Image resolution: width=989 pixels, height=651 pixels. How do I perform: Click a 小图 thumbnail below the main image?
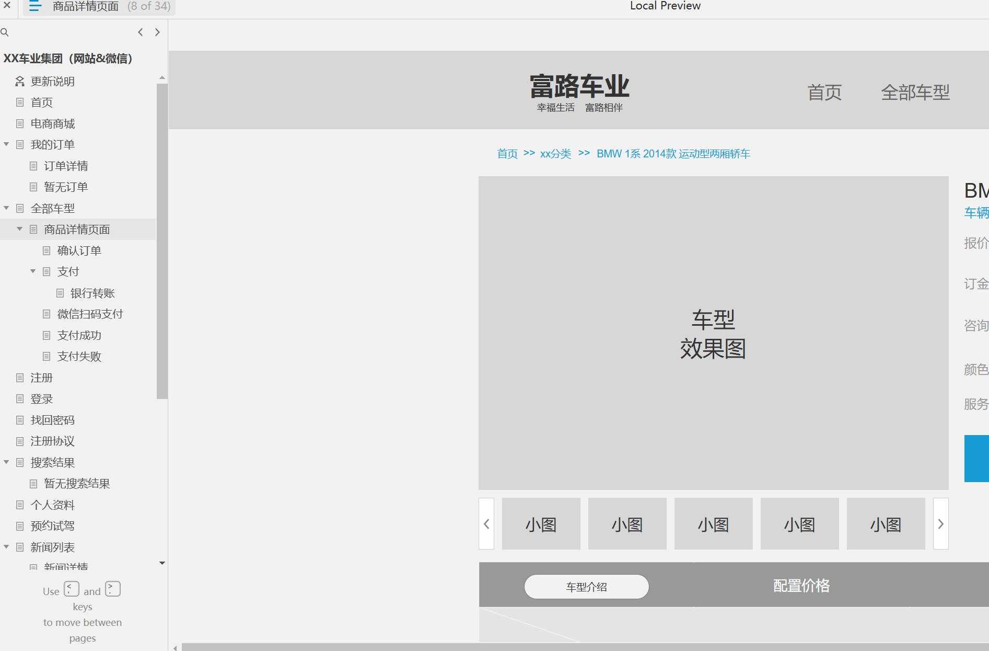tap(541, 523)
